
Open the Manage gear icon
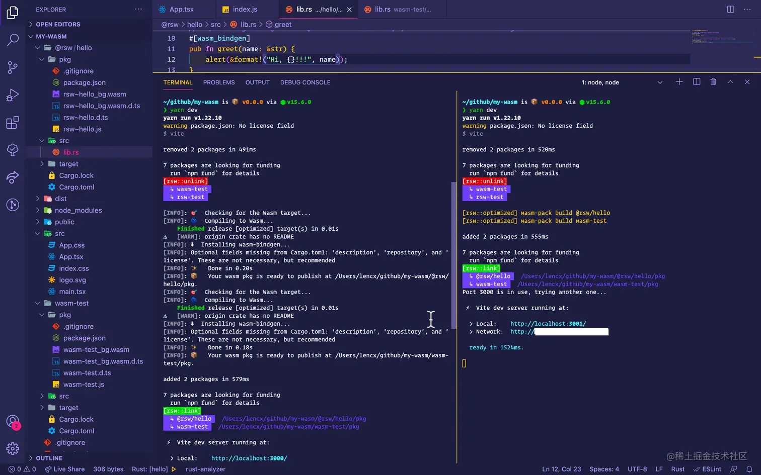13,448
